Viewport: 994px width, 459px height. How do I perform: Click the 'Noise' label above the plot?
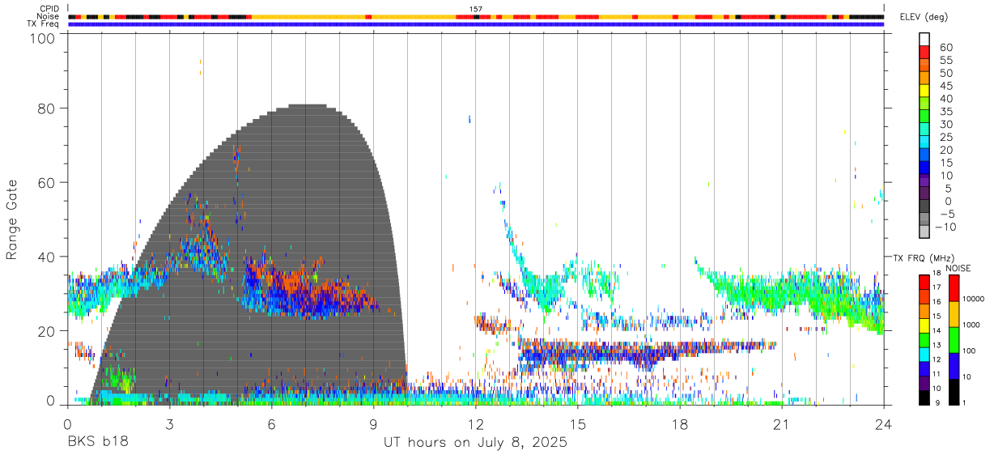click(x=49, y=16)
